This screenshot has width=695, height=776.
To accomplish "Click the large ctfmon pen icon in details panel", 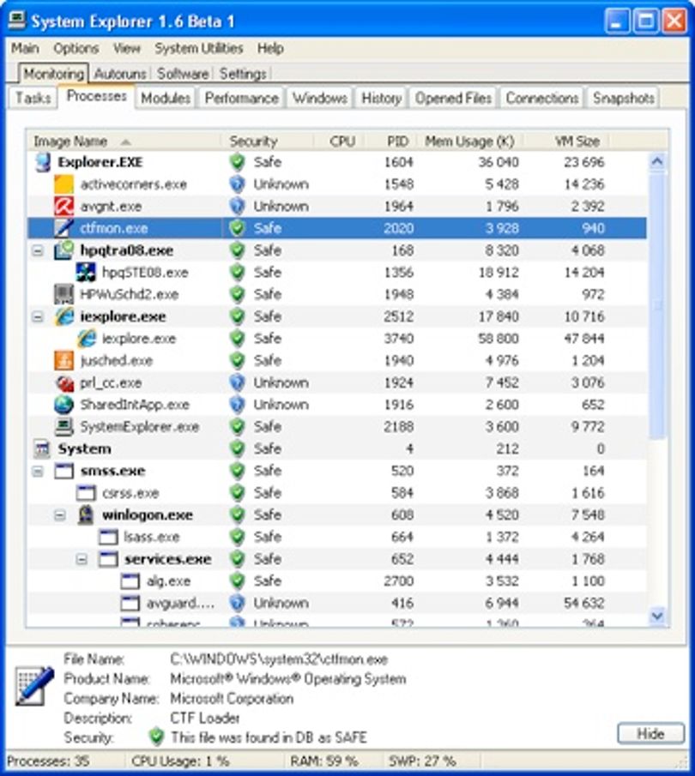I will point(34,686).
